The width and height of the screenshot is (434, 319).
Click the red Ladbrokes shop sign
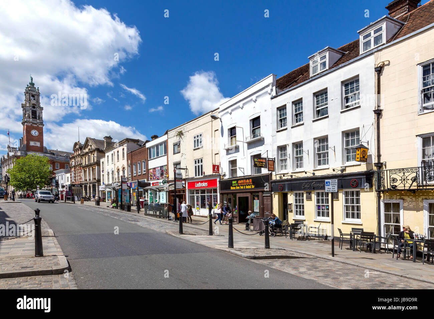point(202,184)
